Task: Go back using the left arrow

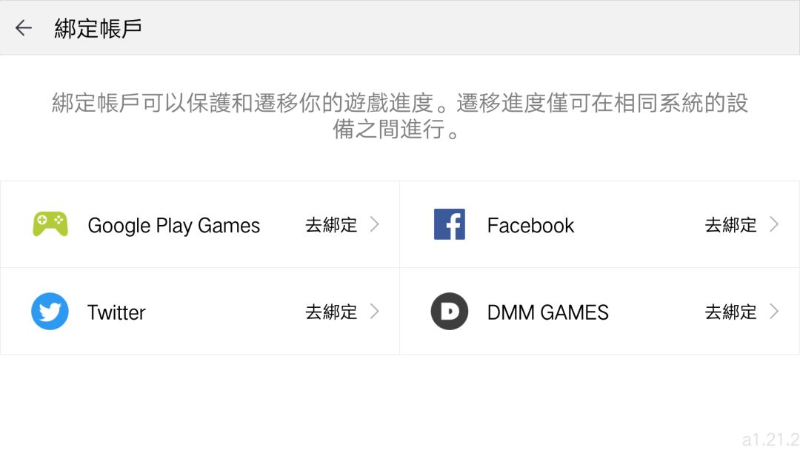Action: pos(24,27)
